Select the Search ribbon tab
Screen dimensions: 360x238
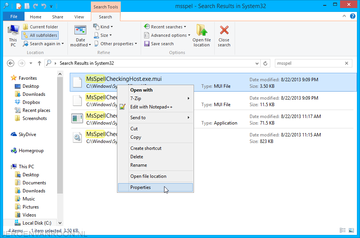105,17
